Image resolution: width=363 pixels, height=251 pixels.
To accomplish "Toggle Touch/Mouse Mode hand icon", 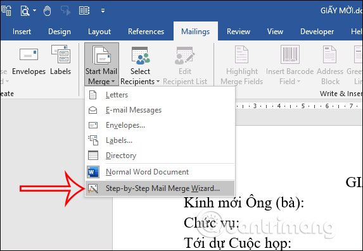I will pos(48,11).
